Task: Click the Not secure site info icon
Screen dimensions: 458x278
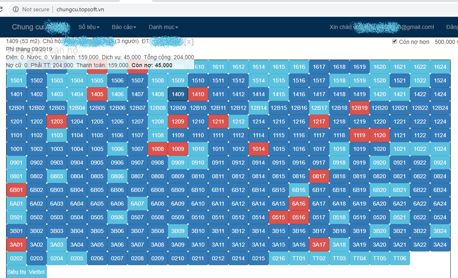Action: tap(16, 9)
